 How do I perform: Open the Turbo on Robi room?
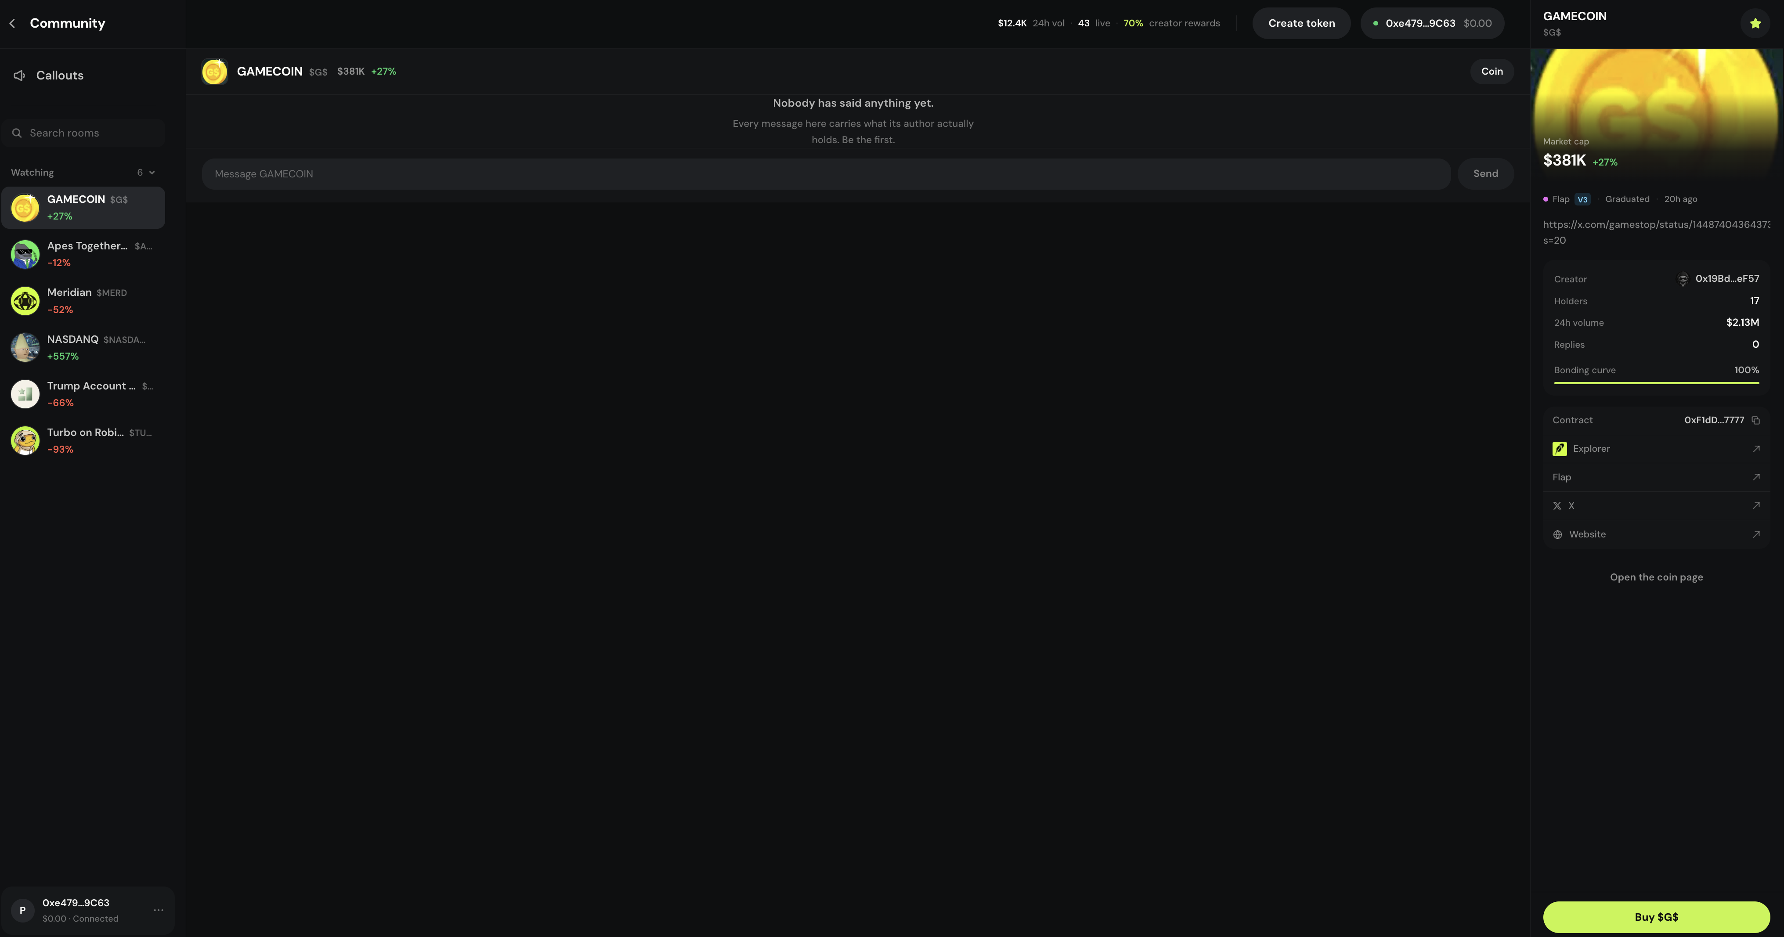pos(83,440)
